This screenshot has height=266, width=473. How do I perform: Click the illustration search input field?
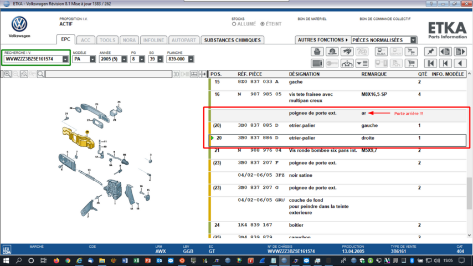tap(109, 74)
